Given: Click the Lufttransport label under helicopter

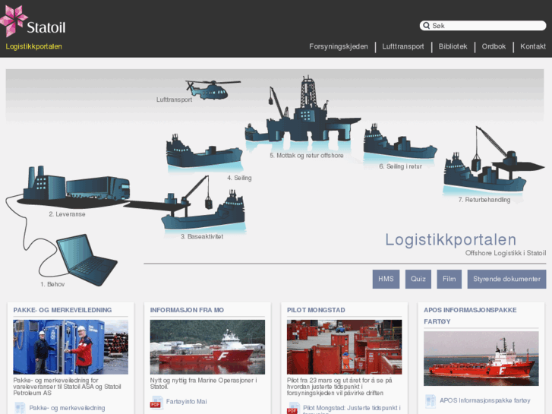Looking at the screenshot, I should coord(175,100).
